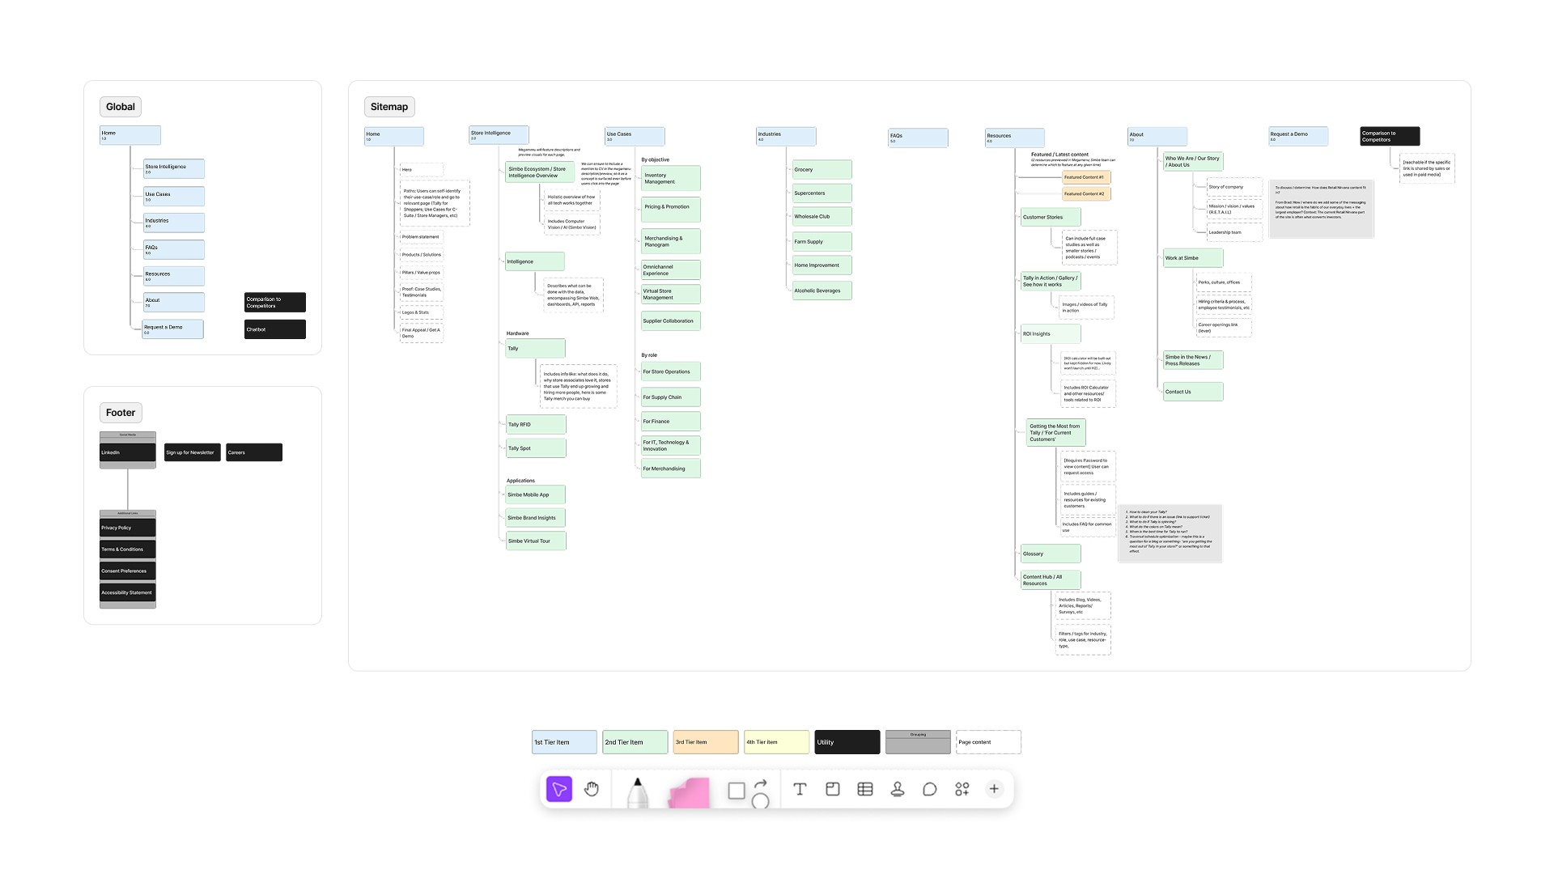This screenshot has width=1554, height=874.
Task: Click the Sign up for Newsletter block
Action: (192, 452)
